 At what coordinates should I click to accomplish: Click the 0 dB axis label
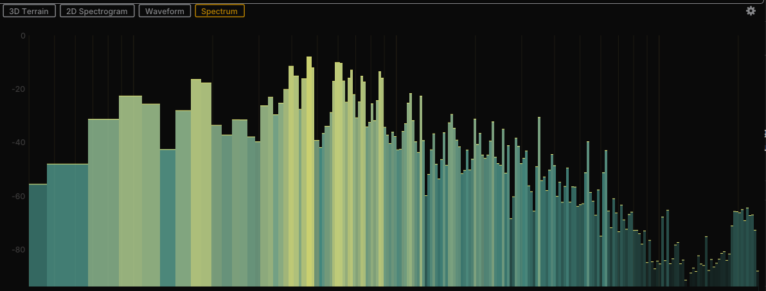[23, 35]
